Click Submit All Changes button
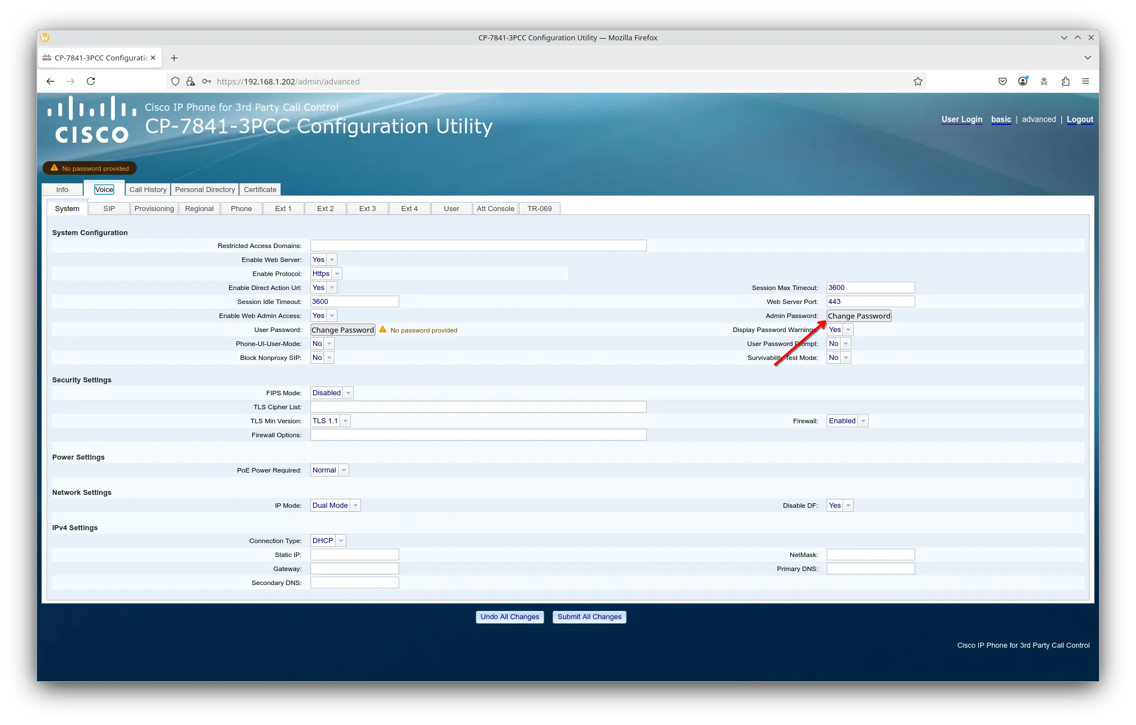 (x=589, y=616)
